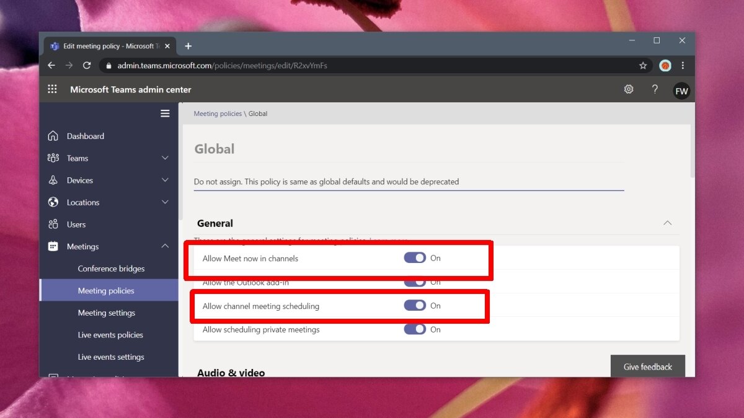The image size is (744, 418).
Task: Click the Give feedback button
Action: [x=647, y=367]
